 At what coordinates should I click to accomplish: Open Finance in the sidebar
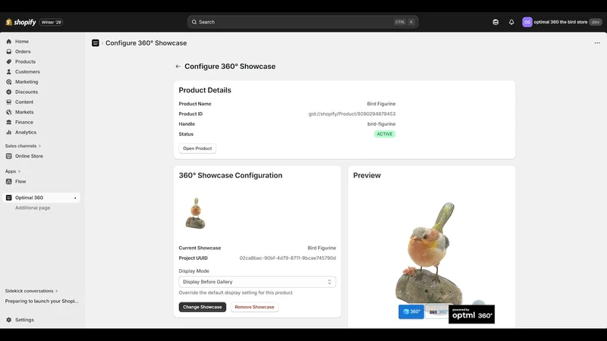(24, 122)
